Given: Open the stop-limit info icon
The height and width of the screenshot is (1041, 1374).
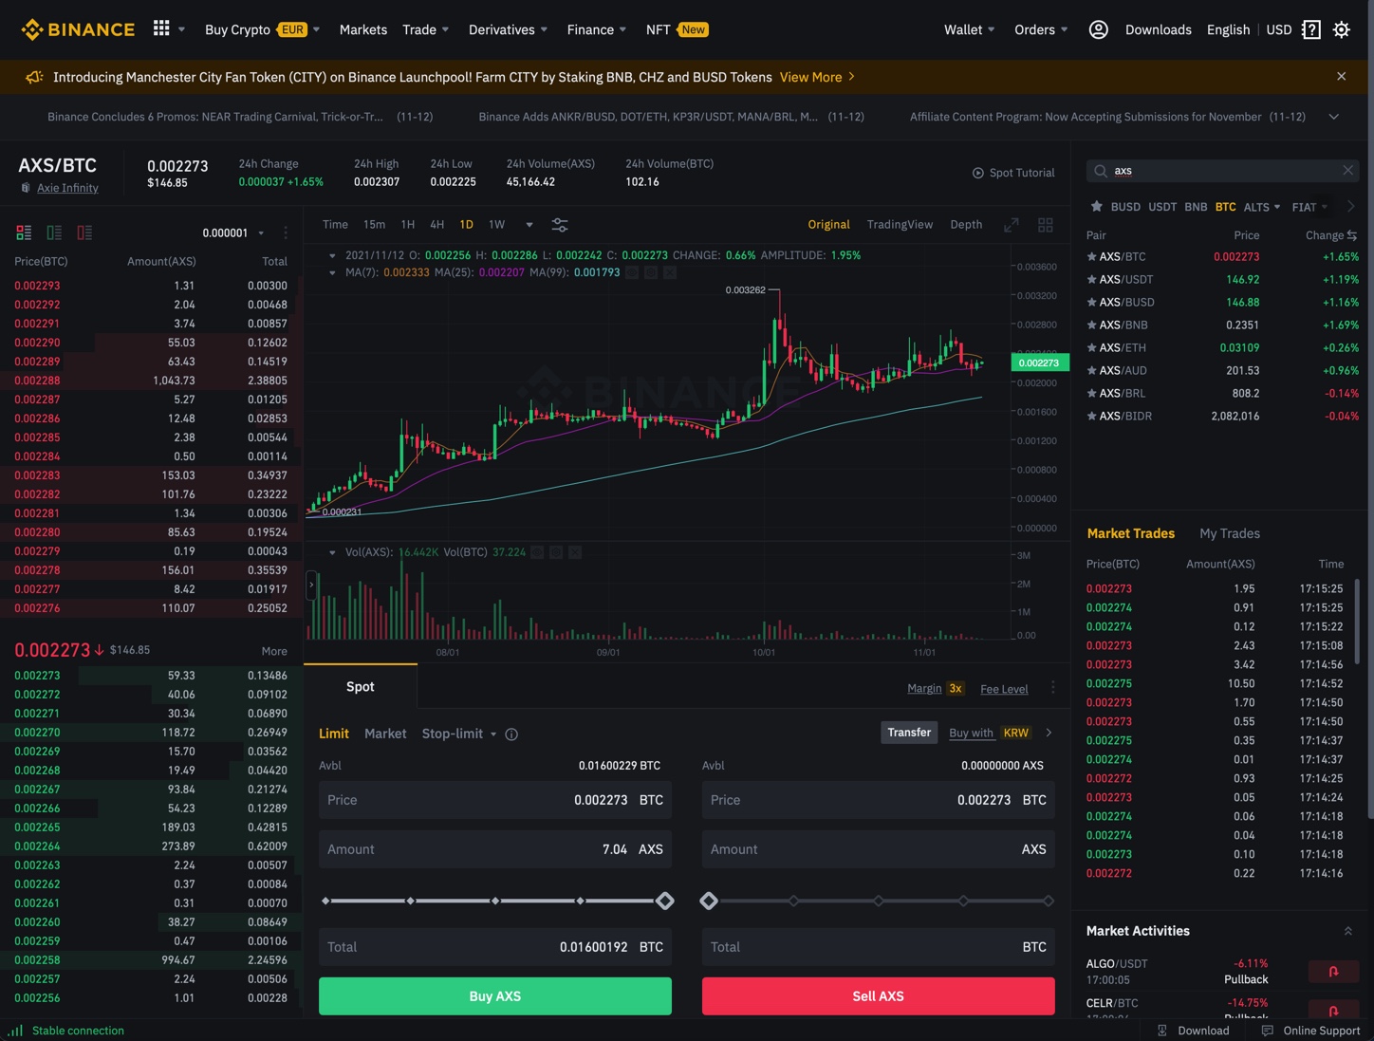Looking at the screenshot, I should coord(511,734).
